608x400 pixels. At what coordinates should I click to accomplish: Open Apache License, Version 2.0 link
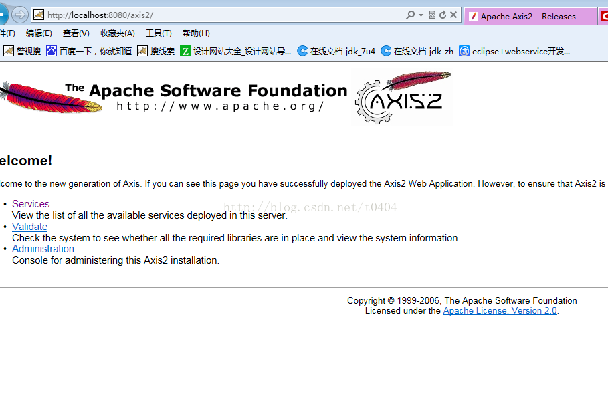click(500, 311)
